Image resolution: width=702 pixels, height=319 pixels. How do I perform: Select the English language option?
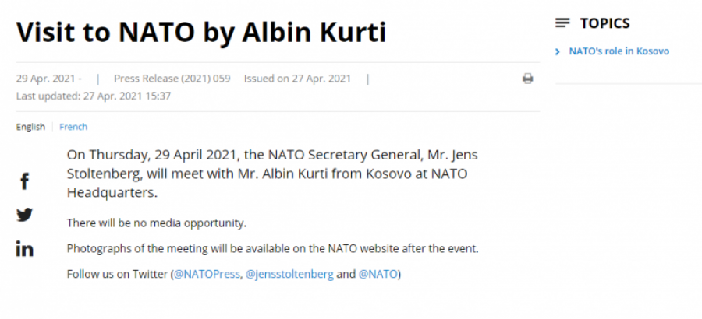click(30, 127)
